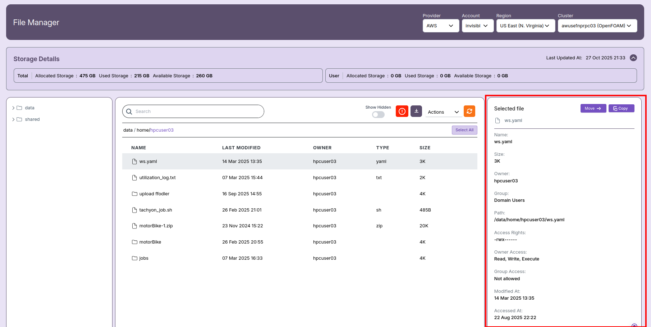Click file icon next to ws.yaml row
651x327 pixels.
[134, 162]
